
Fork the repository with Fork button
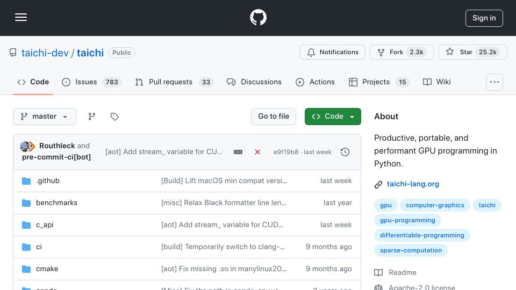[402, 52]
